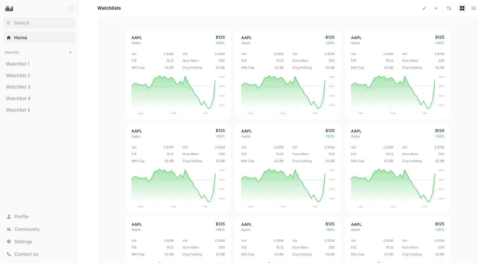The width and height of the screenshot is (497, 263).
Task: Click the plus icon beside the edit icon
Action: coord(436,8)
